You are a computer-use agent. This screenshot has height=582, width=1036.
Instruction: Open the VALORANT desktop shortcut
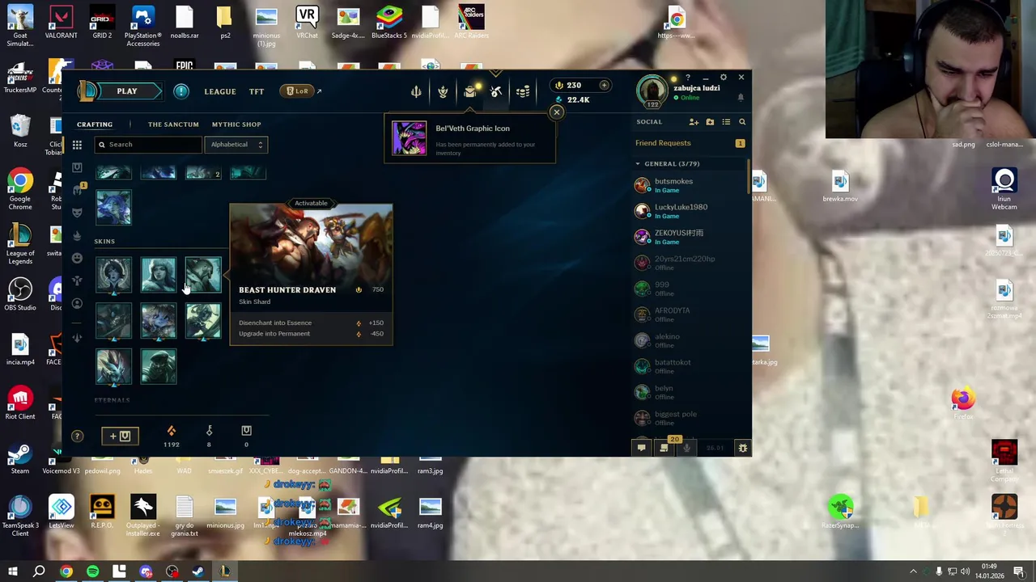(62, 23)
